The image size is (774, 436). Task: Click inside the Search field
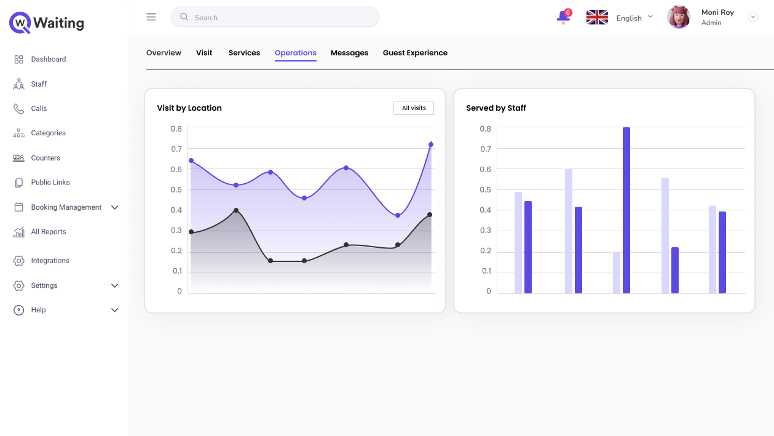[x=275, y=17]
